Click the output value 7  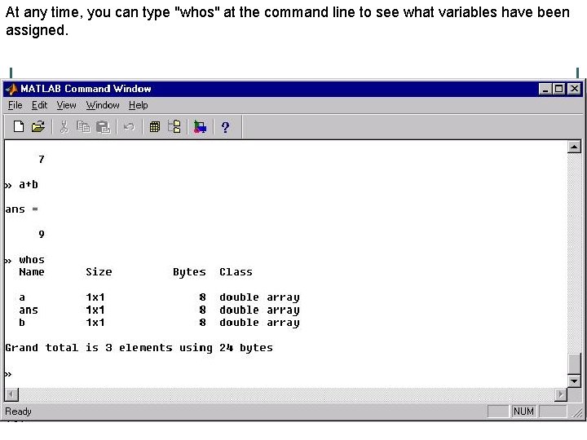42,160
